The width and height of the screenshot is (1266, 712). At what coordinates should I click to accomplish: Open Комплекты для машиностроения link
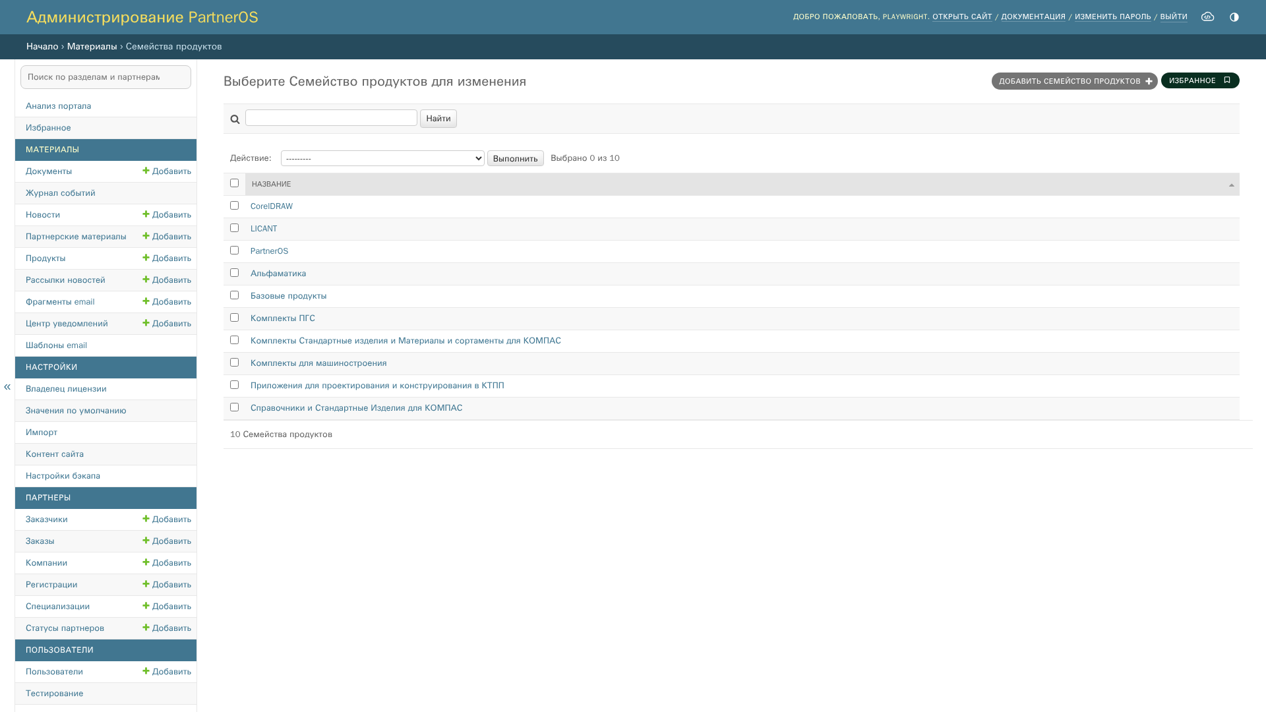[x=318, y=363]
